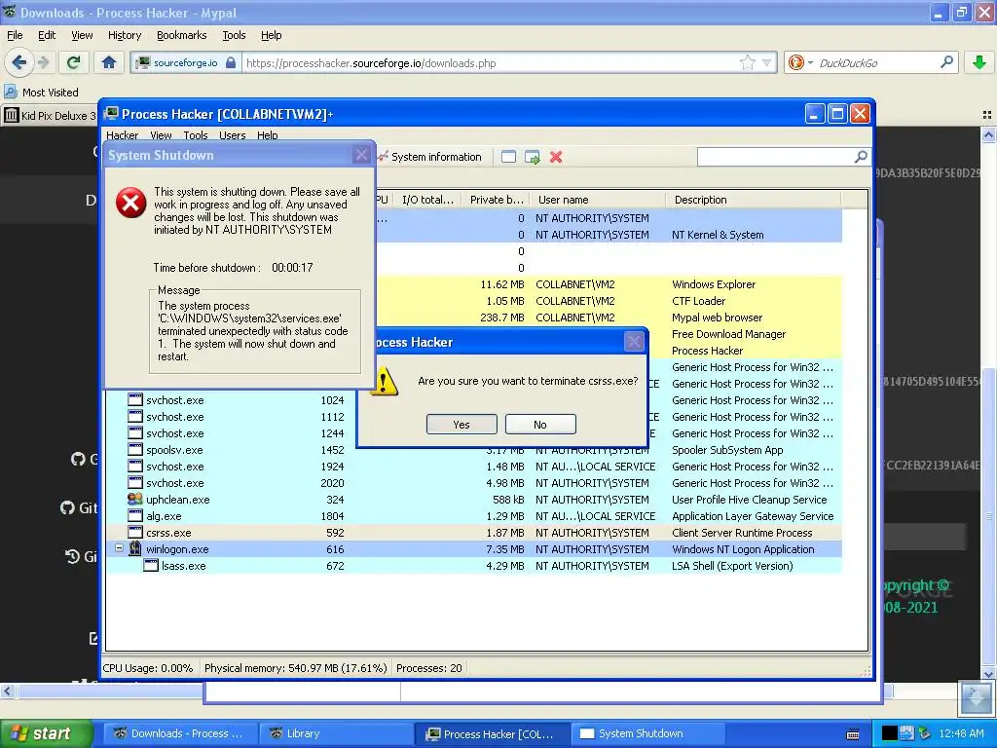997x748 pixels.
Task: Click the browser horizontal scrollbar left arrow
Action: click(x=7, y=691)
